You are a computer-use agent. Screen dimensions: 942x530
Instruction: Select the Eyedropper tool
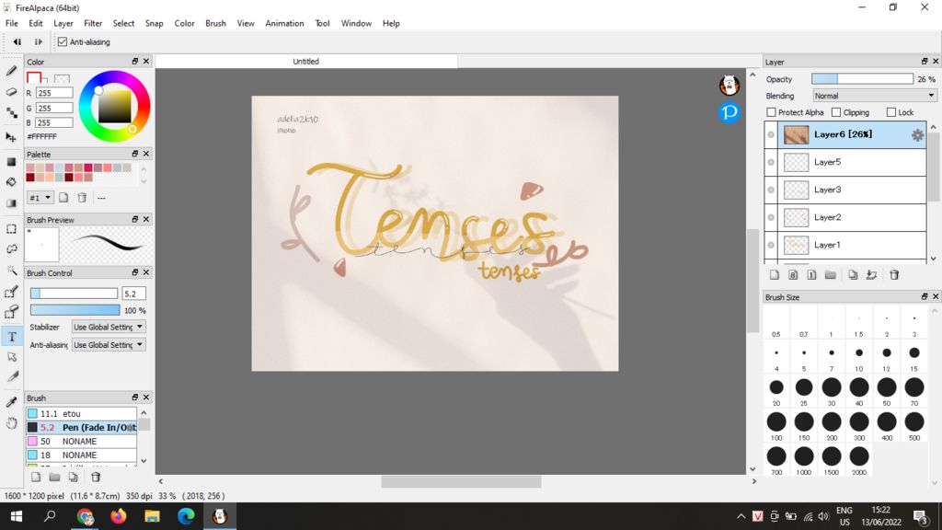(x=11, y=402)
